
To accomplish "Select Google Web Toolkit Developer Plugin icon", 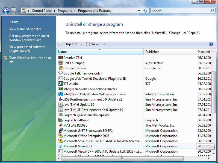I will tap(60, 78).
